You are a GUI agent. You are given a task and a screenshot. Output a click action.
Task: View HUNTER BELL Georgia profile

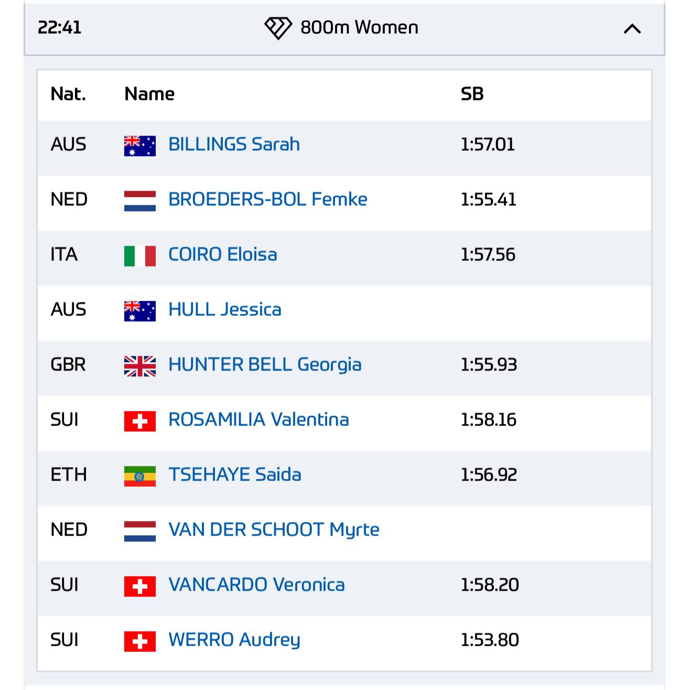coord(265,364)
